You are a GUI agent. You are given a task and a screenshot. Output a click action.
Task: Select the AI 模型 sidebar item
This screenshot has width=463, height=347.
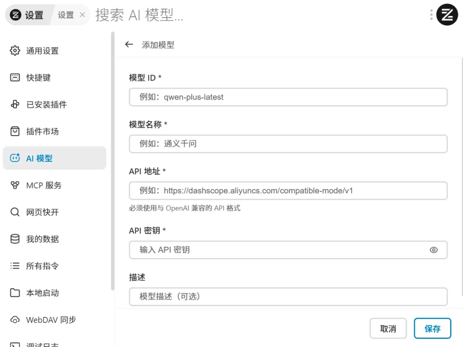[54, 158]
